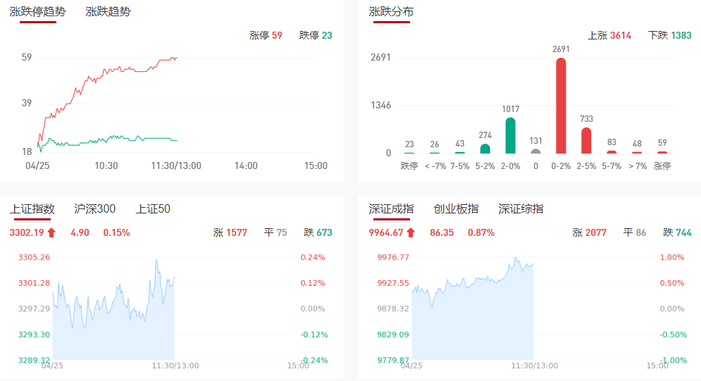This screenshot has height=381, width=701.
Task: Click the 跌停 23 legend label
Action: (x=316, y=35)
